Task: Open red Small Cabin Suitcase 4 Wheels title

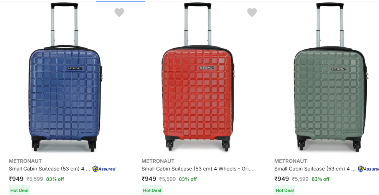Action: 197,169
